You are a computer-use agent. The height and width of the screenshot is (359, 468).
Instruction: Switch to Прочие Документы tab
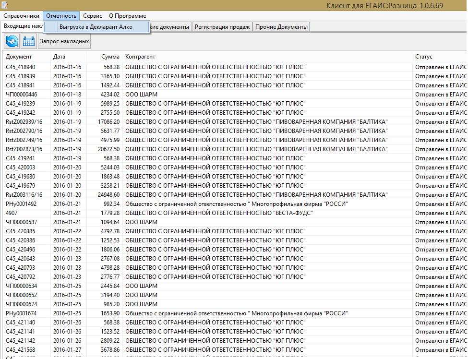click(281, 27)
